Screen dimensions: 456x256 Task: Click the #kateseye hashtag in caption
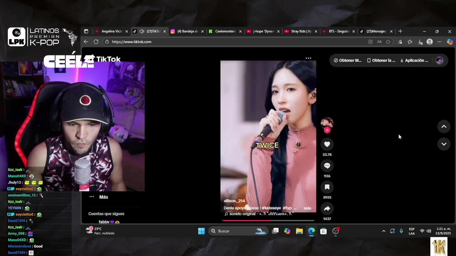point(271,208)
